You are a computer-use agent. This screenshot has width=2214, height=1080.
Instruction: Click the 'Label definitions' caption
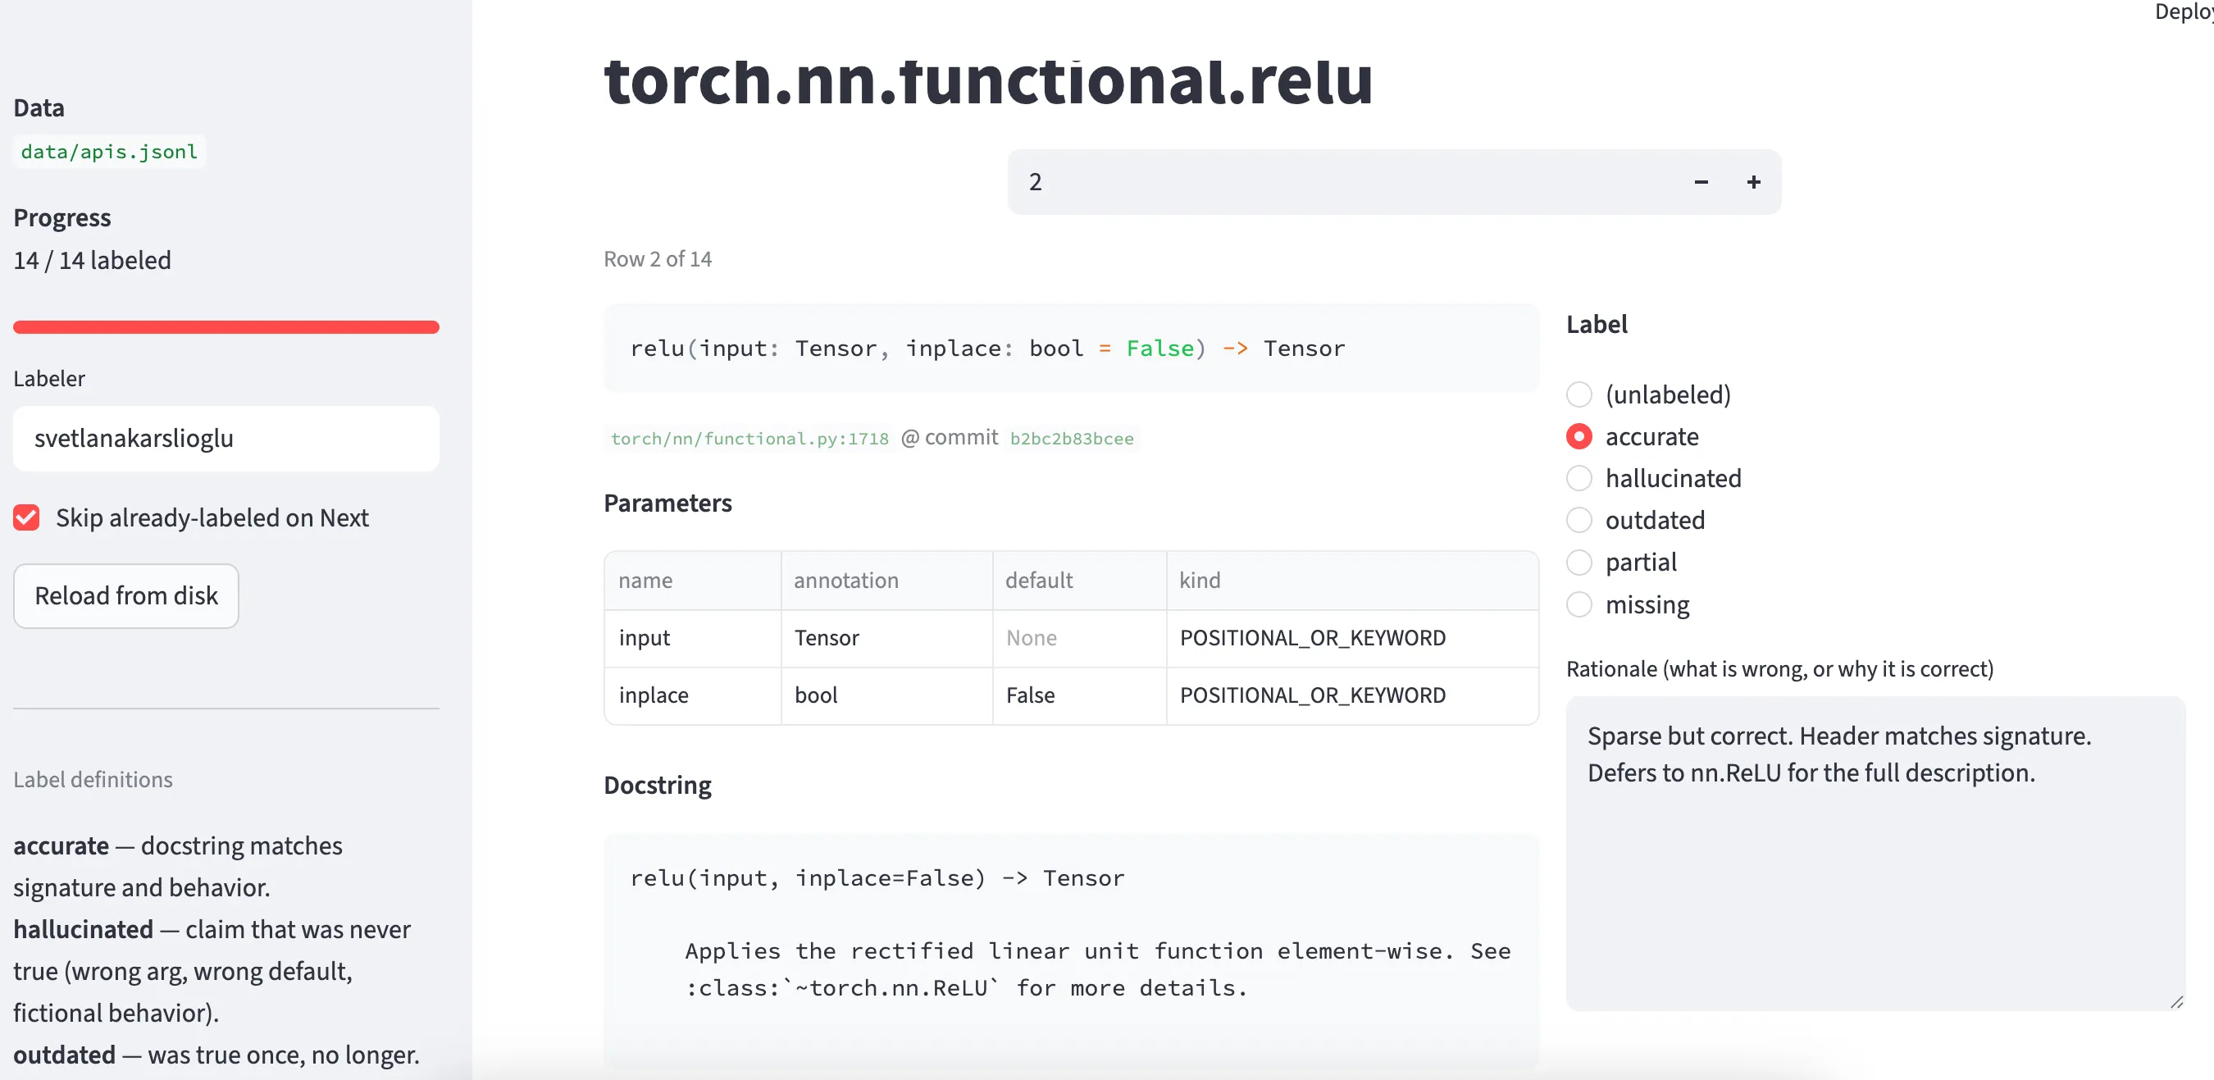click(x=93, y=779)
